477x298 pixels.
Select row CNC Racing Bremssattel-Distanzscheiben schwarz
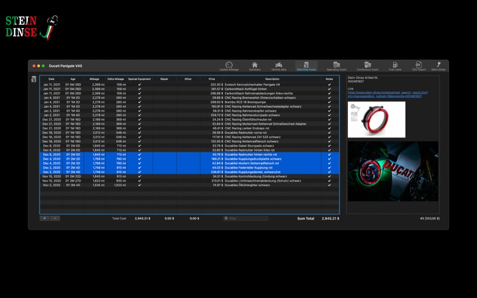point(189,98)
